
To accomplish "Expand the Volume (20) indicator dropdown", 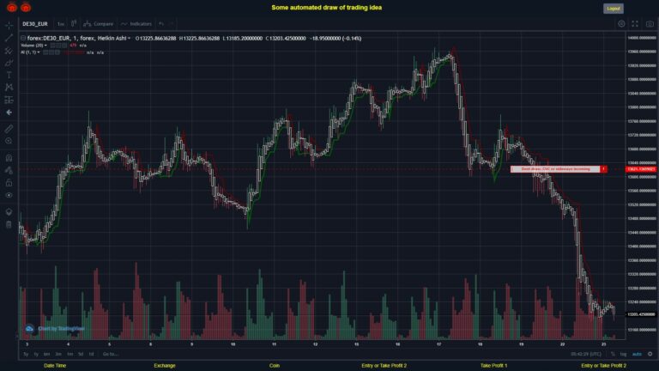I will tap(45, 46).
